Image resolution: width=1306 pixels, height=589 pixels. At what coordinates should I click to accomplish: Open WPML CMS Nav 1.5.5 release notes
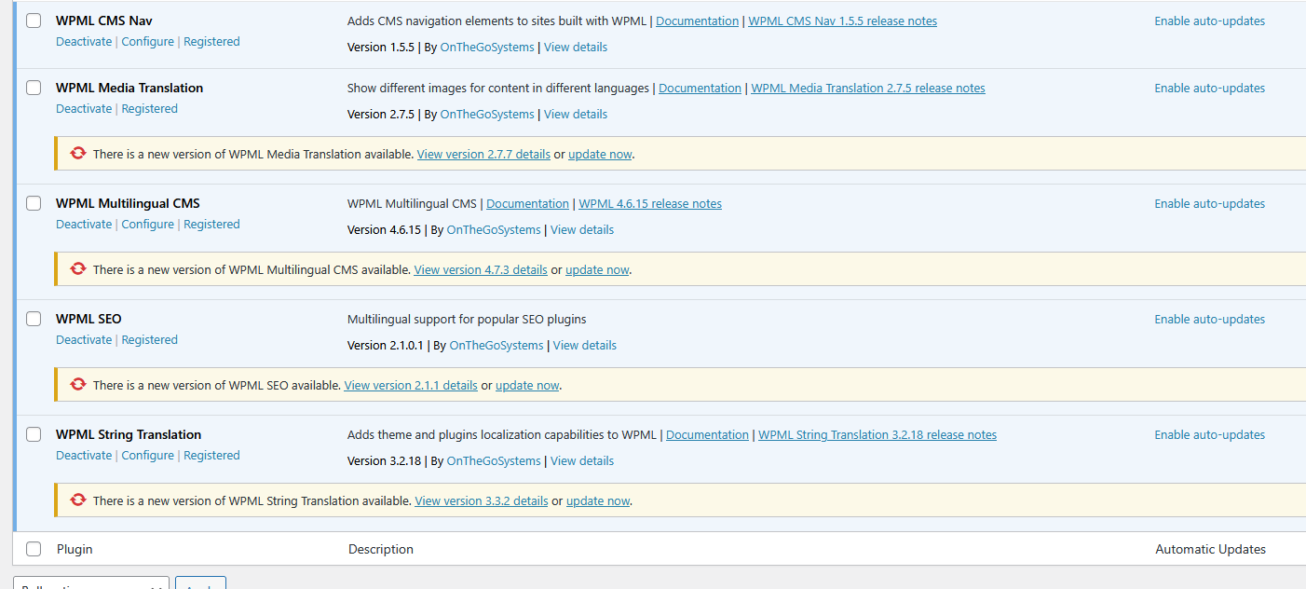(842, 21)
